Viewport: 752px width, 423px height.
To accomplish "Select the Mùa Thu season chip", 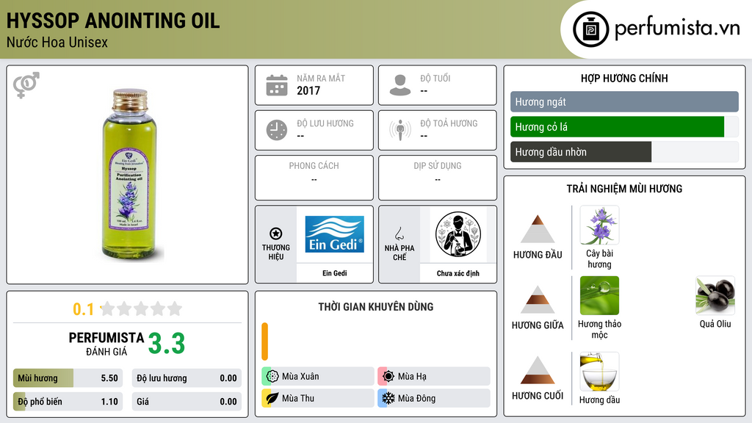I will 318,398.
